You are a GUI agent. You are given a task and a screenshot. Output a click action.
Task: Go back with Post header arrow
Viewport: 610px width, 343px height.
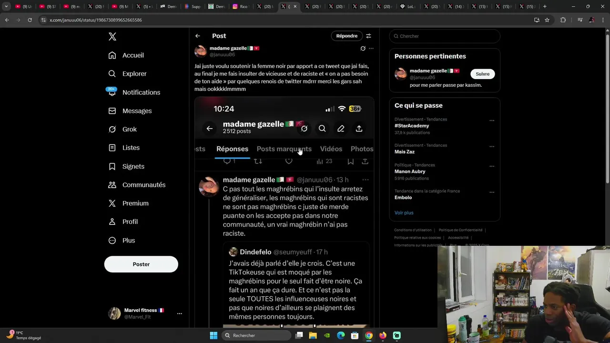pyautogui.click(x=198, y=36)
